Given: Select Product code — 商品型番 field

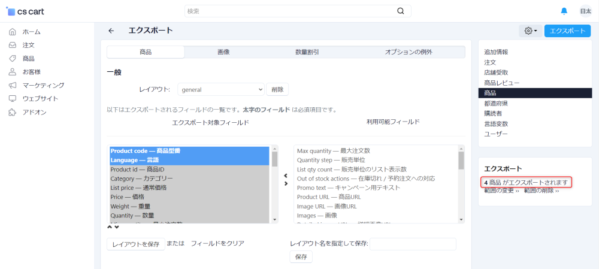Looking at the screenshot, I should click(190, 151).
